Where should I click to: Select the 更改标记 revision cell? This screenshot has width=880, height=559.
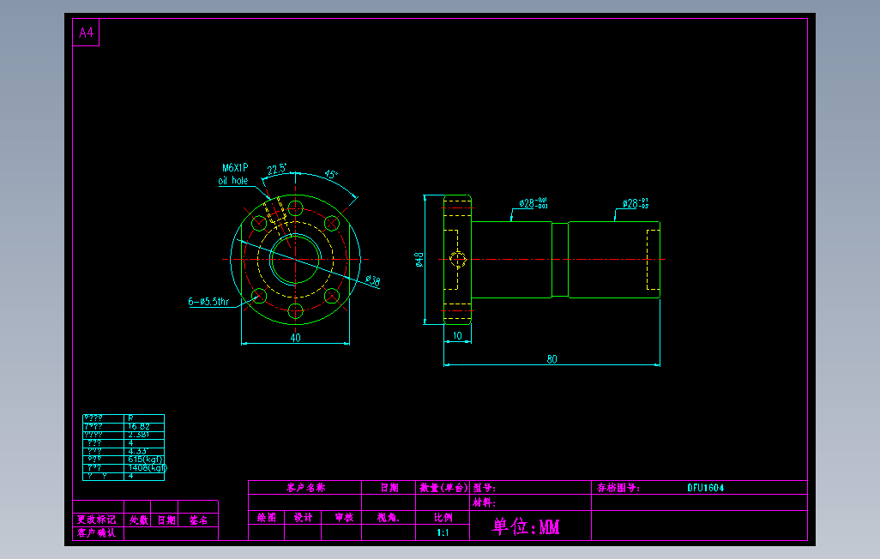[97, 520]
